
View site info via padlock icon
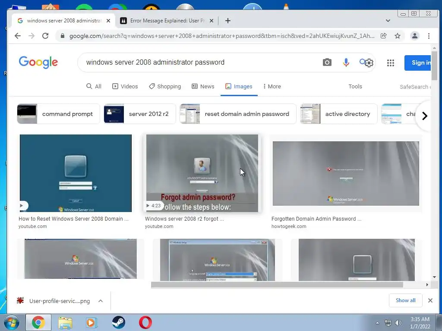click(63, 36)
